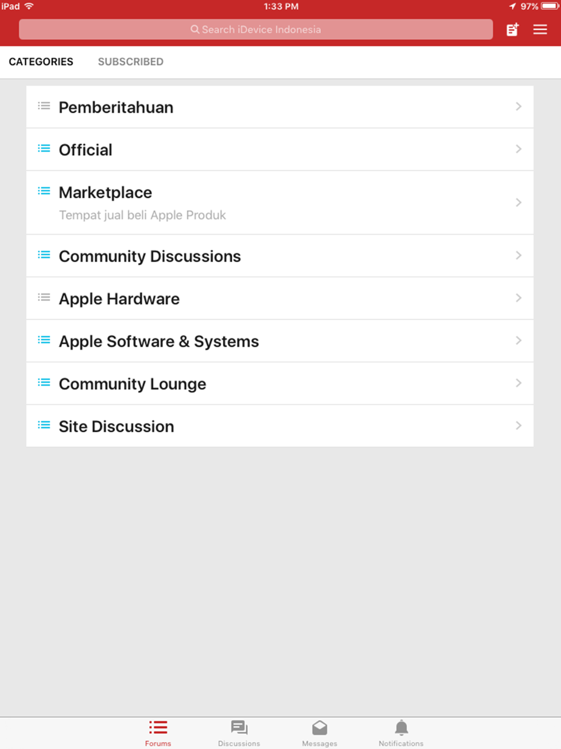Image resolution: width=561 pixels, height=749 pixels.
Task: Open Marketplace 'Tempat jual beli Apple Produk'
Action: (280, 203)
